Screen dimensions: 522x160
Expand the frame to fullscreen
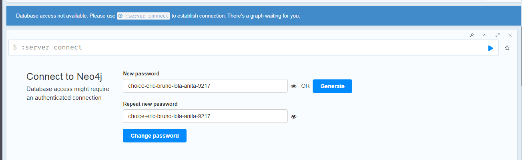coord(498,35)
